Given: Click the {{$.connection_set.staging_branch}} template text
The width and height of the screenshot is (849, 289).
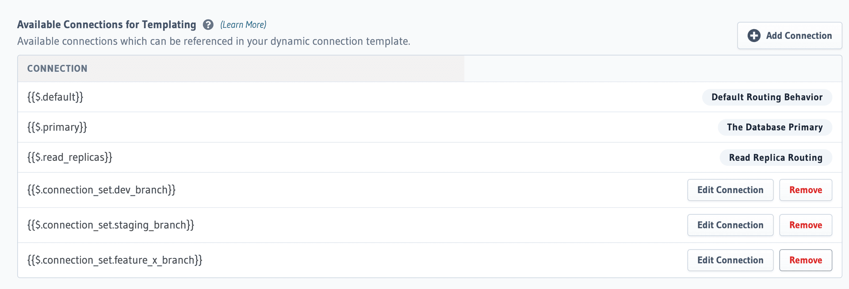Looking at the screenshot, I should tap(111, 225).
